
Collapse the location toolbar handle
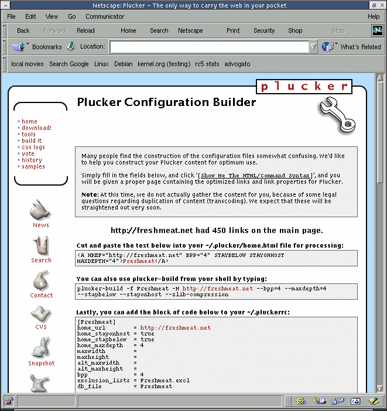[4, 47]
